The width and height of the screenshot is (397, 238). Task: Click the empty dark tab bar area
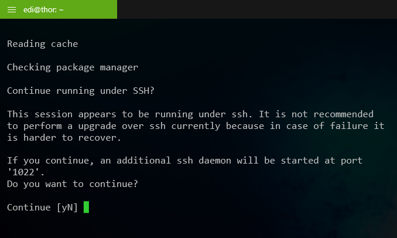[257, 9]
